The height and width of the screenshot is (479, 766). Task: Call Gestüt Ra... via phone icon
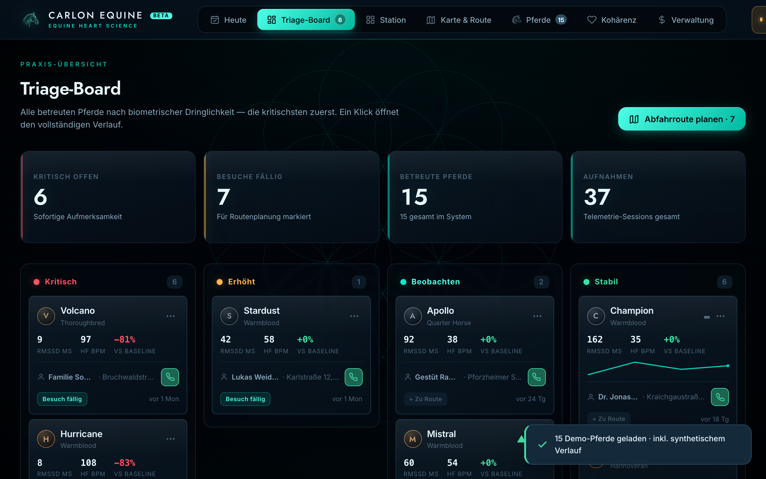pos(536,377)
